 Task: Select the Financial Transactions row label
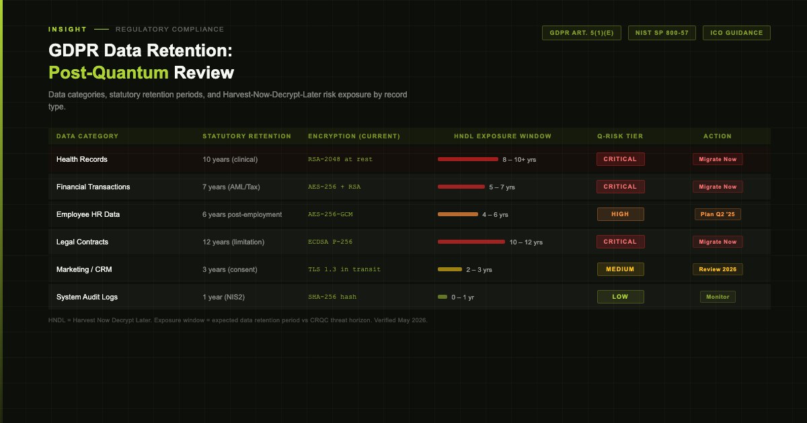[93, 187]
